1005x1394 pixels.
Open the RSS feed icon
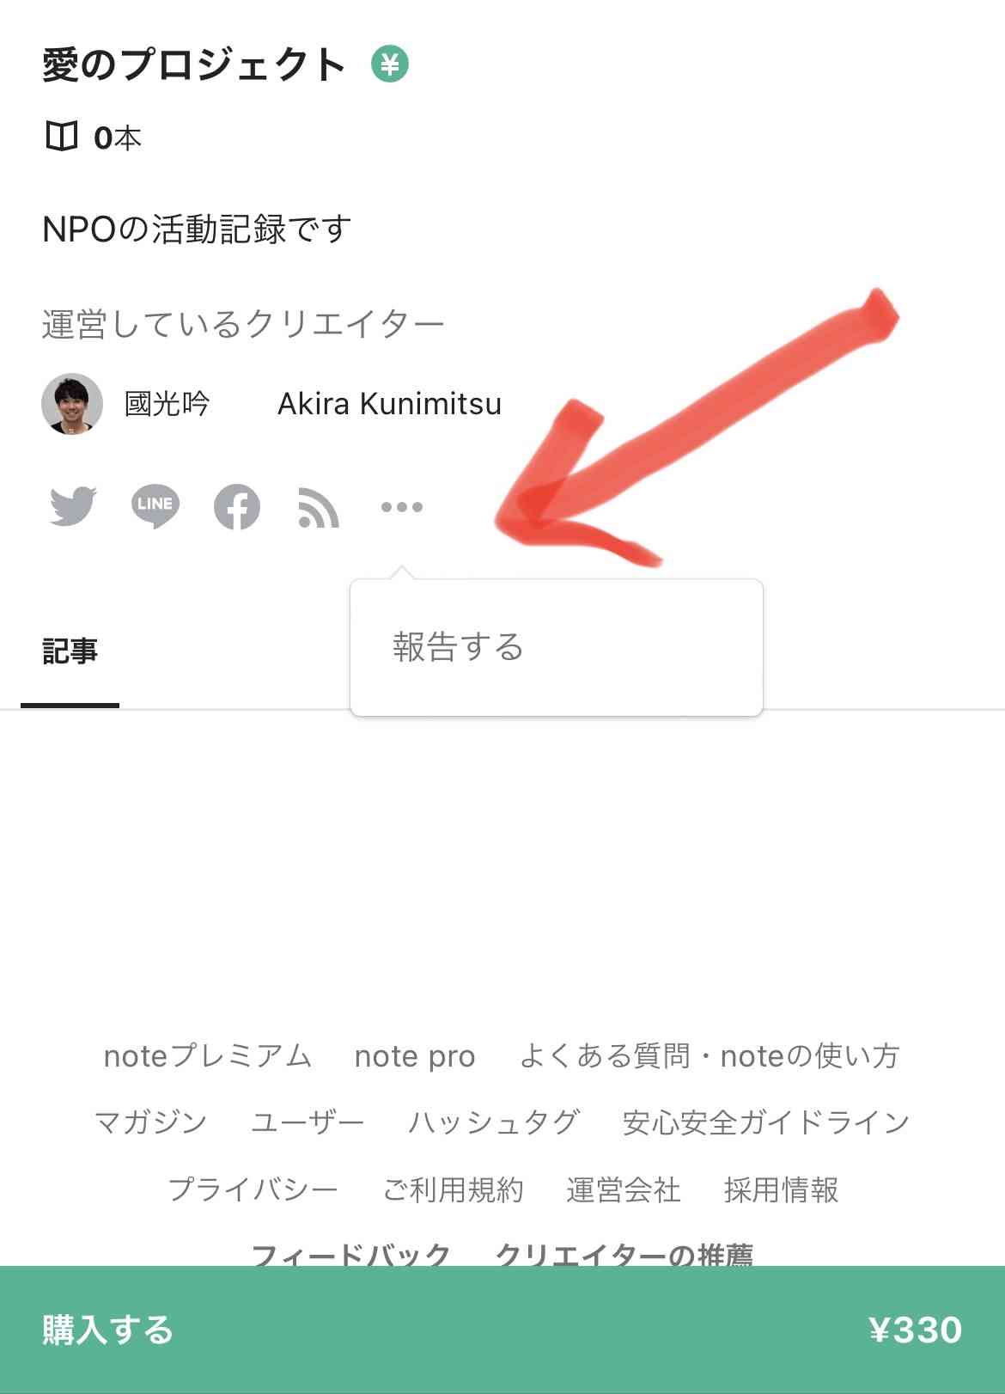[x=319, y=507]
